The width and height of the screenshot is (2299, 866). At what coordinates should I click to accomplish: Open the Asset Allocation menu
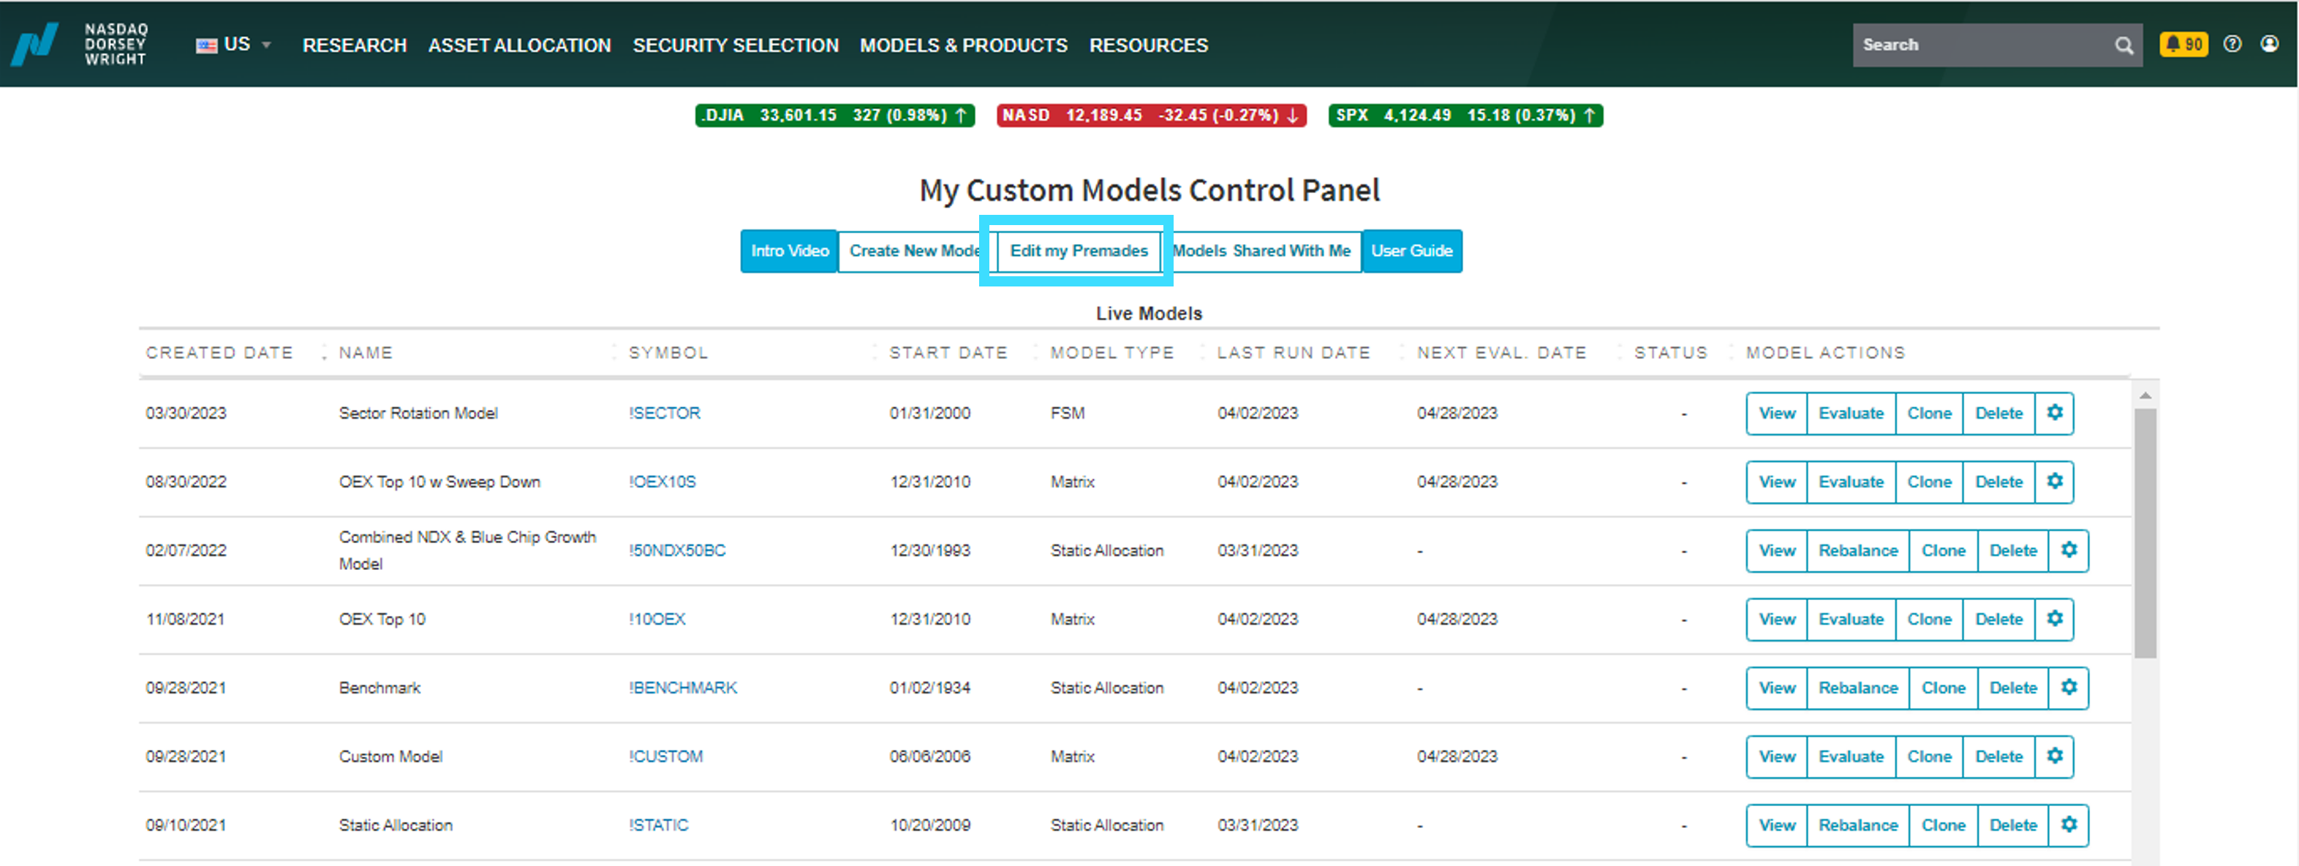(x=519, y=45)
